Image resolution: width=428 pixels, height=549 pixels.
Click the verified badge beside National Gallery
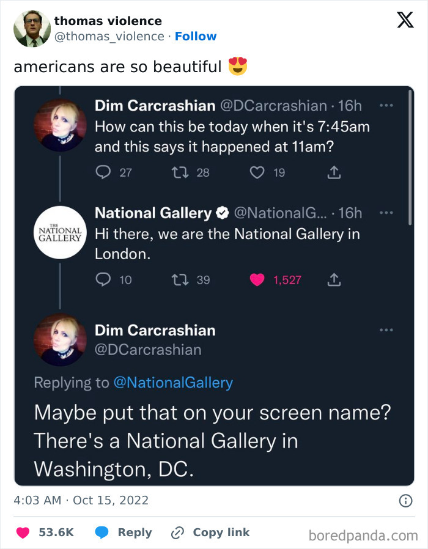point(222,213)
